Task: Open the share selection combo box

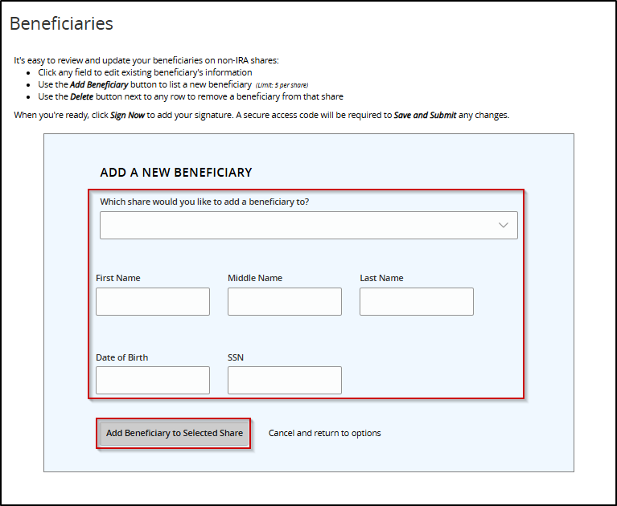Action: (308, 226)
